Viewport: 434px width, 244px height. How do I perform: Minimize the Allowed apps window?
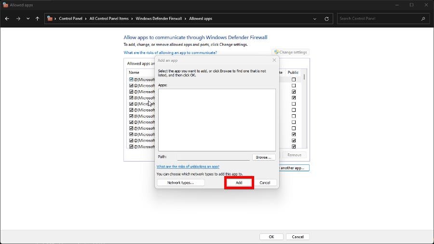click(x=397, y=5)
